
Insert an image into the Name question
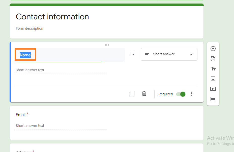(133, 54)
